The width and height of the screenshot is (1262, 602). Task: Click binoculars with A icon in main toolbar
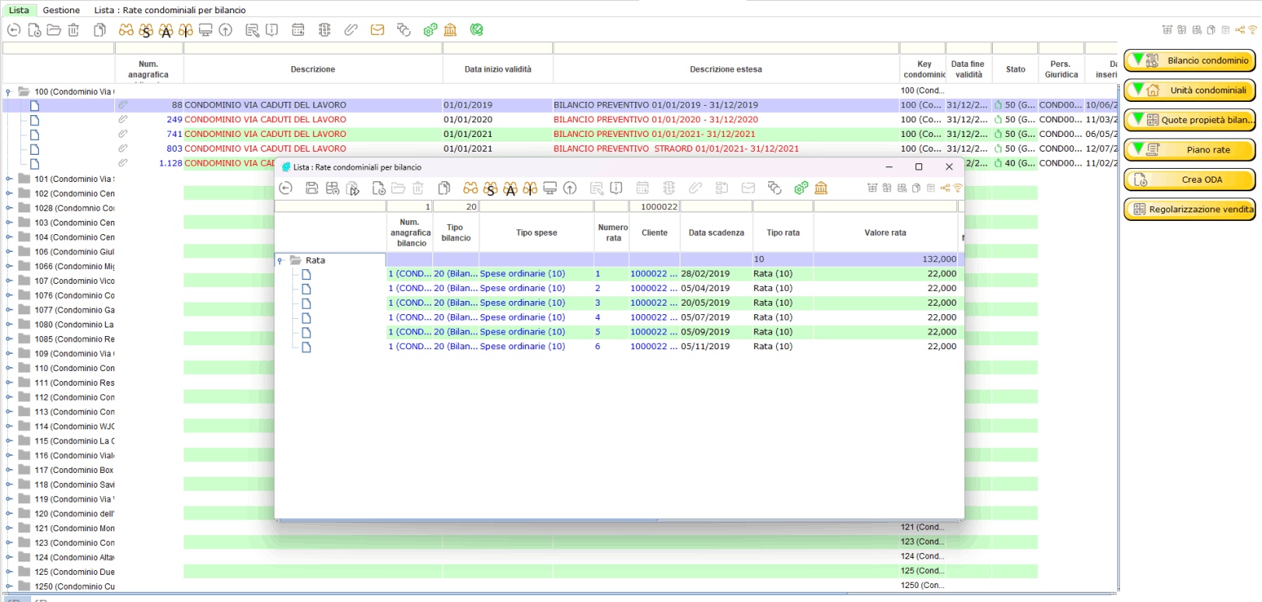[166, 30]
